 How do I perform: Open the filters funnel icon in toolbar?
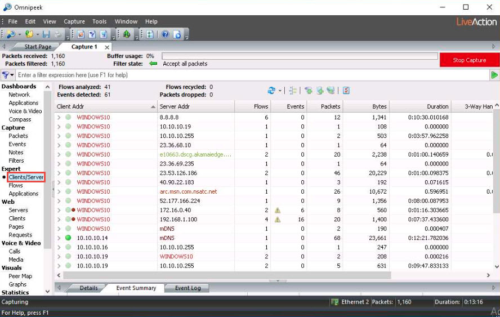tap(92, 34)
